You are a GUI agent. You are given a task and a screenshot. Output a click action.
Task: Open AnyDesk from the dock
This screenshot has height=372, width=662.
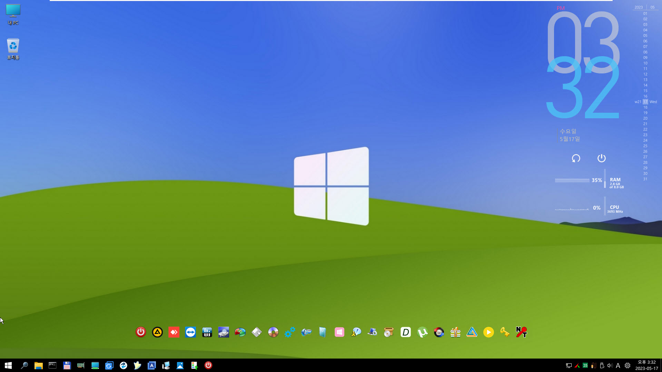[x=174, y=332]
